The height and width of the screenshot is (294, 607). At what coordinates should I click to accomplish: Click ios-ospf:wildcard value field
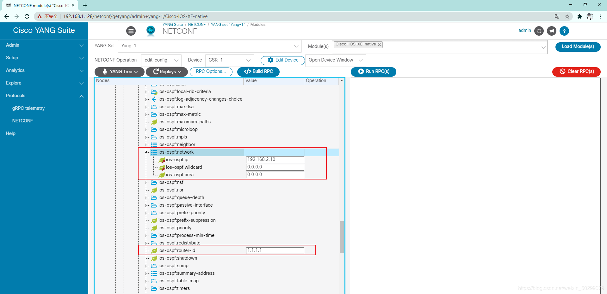[x=275, y=167]
